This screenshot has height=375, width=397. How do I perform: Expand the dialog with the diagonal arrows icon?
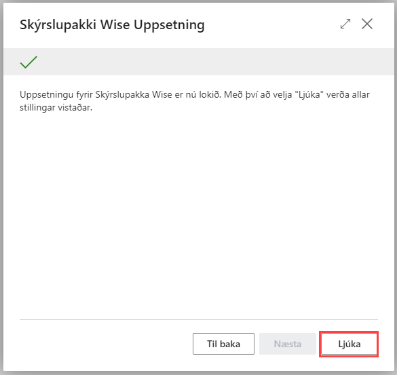[345, 24]
